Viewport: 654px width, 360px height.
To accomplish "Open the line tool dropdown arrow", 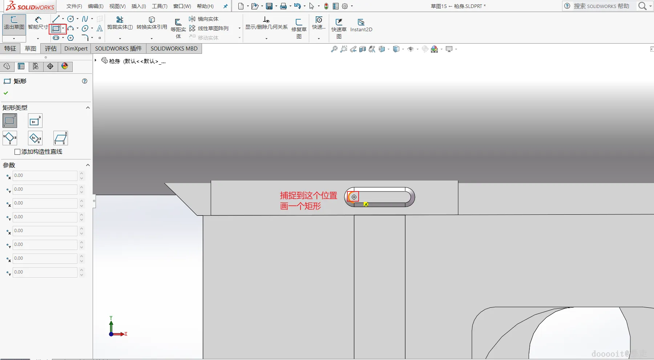I will click(63, 19).
